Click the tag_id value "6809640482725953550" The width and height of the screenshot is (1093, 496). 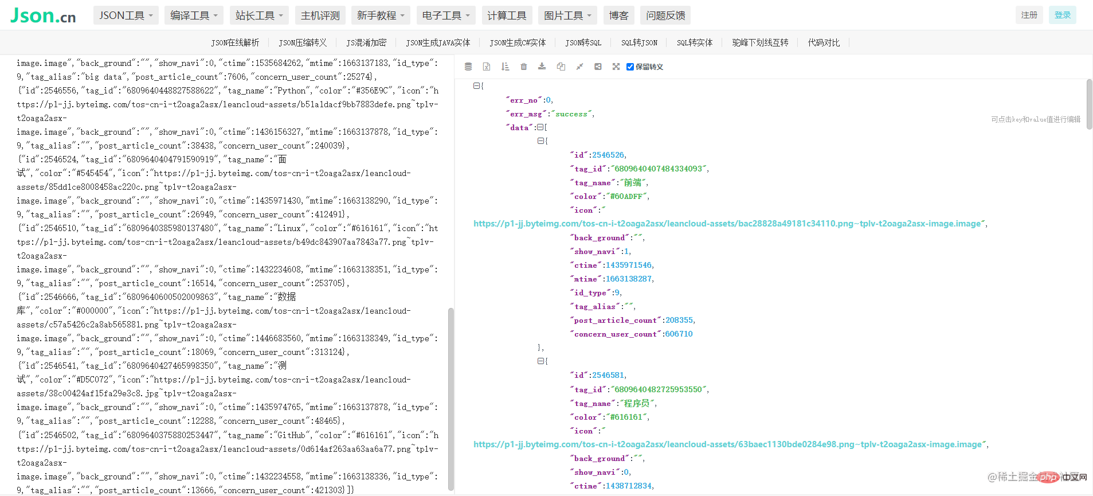click(659, 390)
